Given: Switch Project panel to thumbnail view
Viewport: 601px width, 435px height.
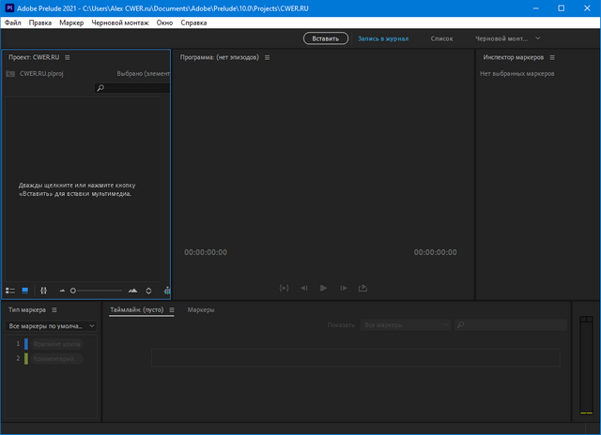Looking at the screenshot, I should point(25,291).
